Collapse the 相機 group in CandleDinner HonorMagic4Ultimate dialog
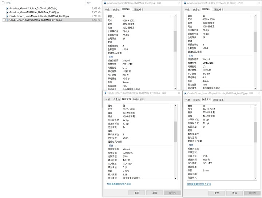The image size is (262, 198). [191, 145]
